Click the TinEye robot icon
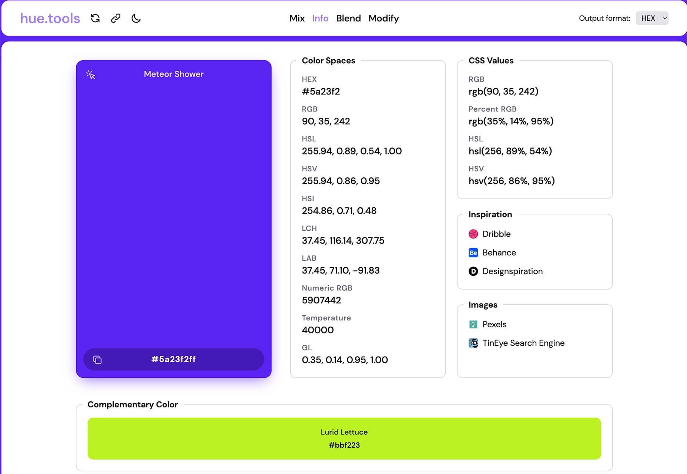The height and width of the screenshot is (474, 687). 473,343
